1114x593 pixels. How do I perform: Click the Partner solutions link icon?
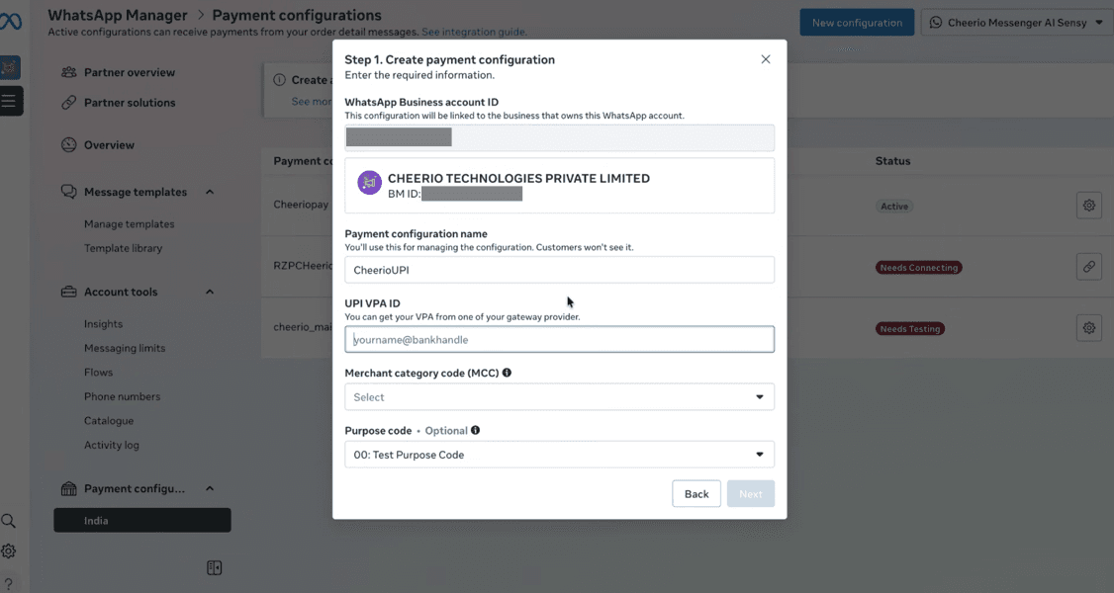[69, 102]
